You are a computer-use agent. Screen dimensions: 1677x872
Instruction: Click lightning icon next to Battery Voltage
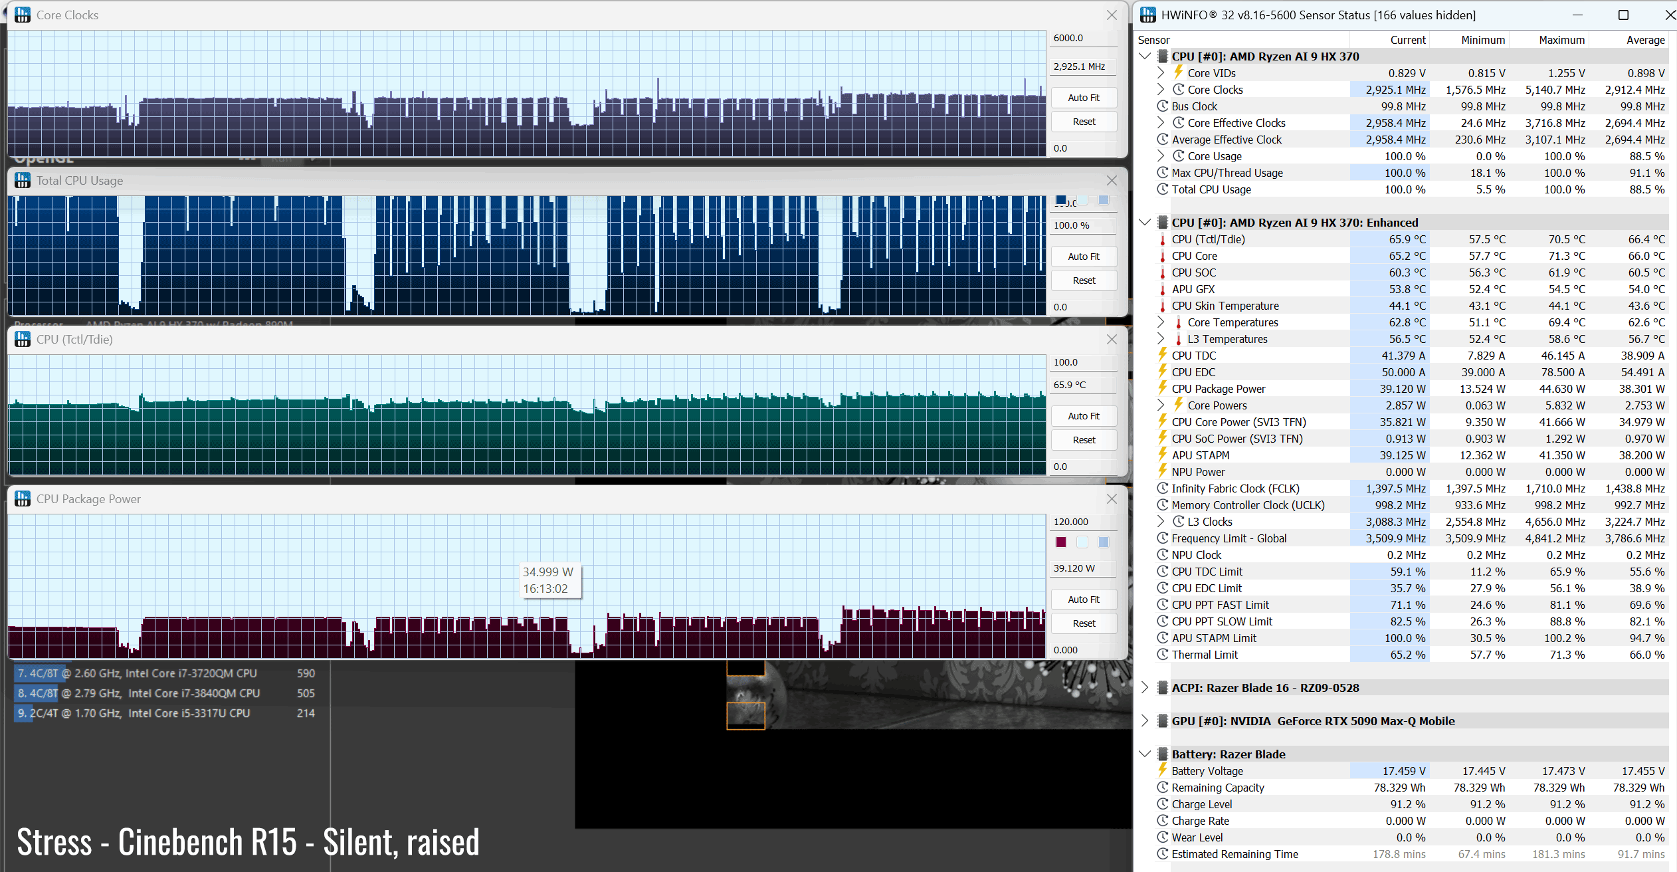click(1163, 770)
